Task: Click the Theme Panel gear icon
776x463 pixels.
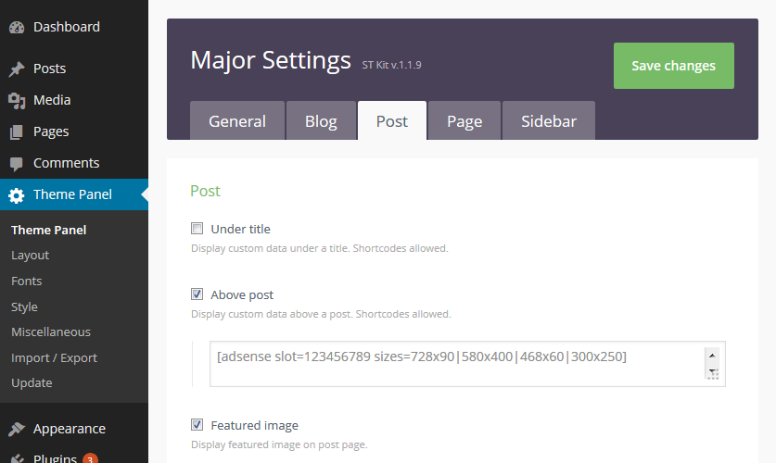Action: click(17, 195)
